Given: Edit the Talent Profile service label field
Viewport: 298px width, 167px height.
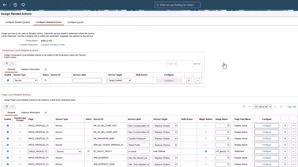Looking at the screenshot, I should (139, 145).
